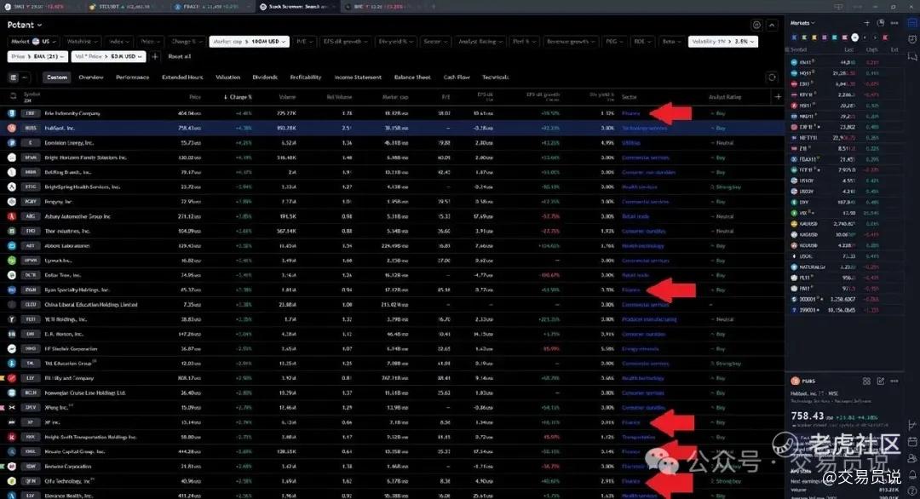The image size is (920, 499).
Task: Open the ROE filter dropdown
Action: (642, 42)
